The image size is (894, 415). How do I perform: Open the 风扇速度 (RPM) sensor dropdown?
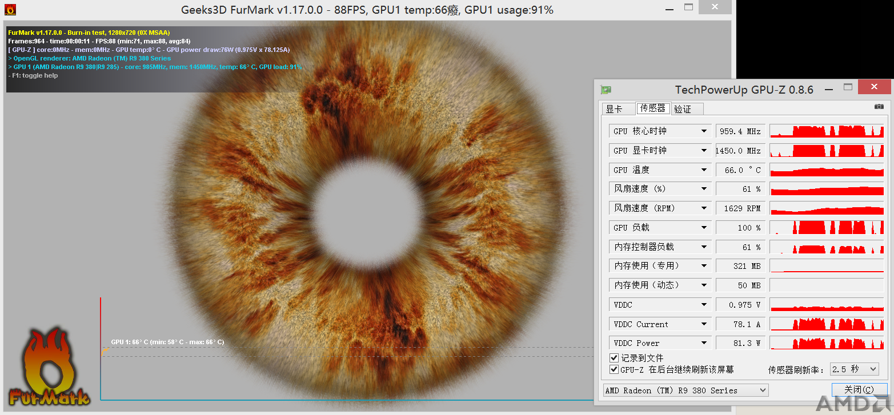point(704,208)
